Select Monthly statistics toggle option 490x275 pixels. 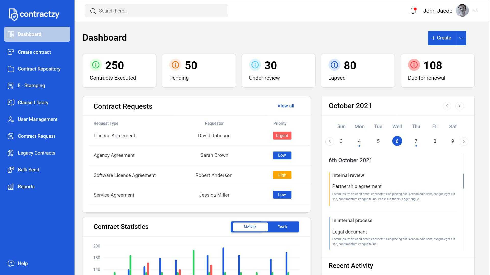(250, 227)
